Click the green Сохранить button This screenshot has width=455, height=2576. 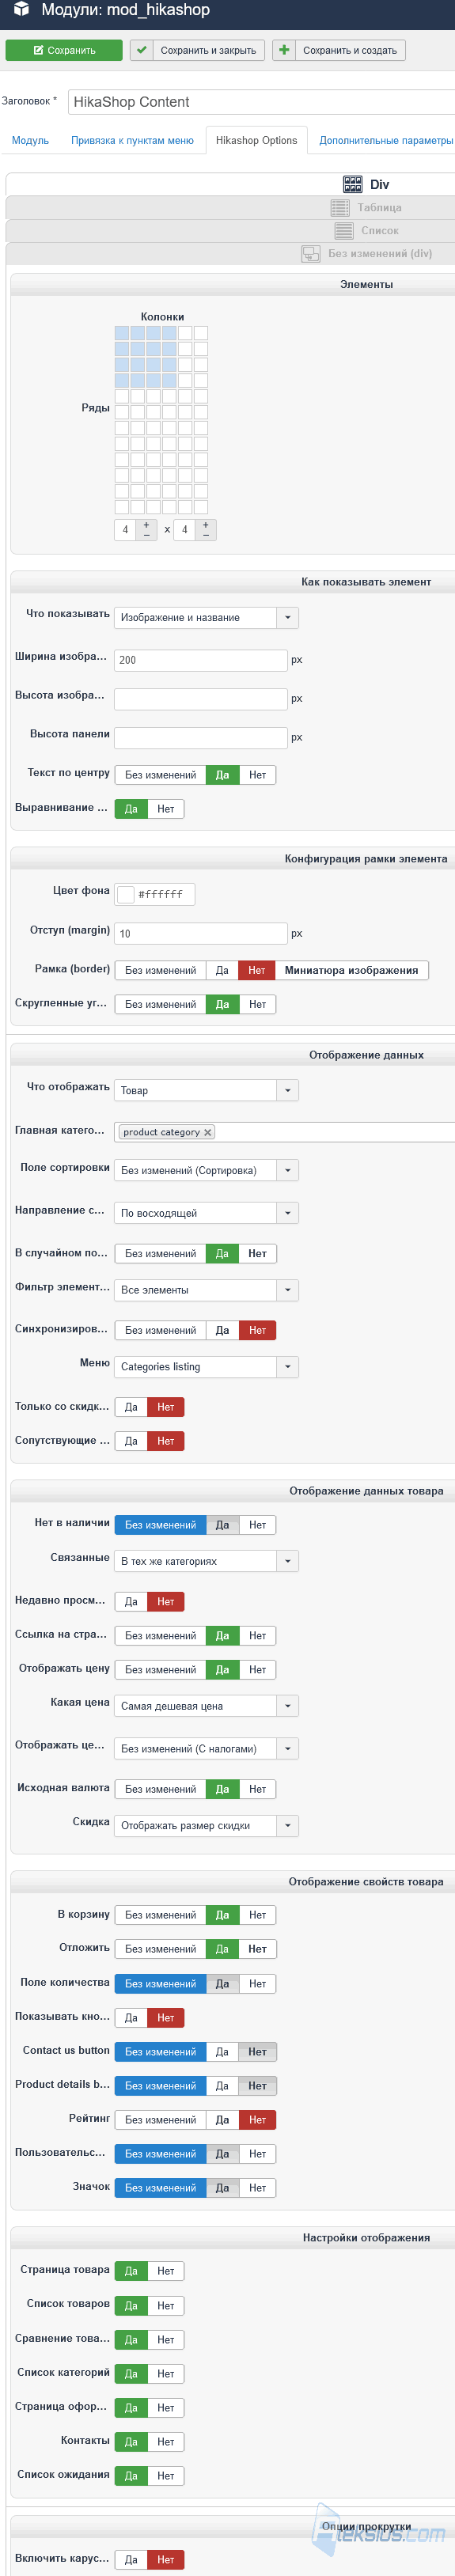coord(64,50)
